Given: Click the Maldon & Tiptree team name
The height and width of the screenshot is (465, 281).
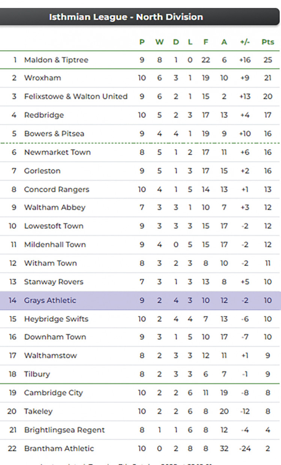Looking at the screenshot, I should click(x=56, y=60).
